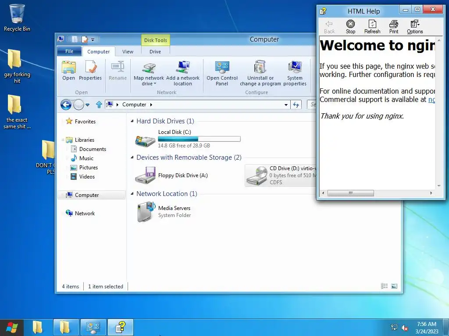
Task: Refresh the HTML Help page
Action: click(372, 27)
